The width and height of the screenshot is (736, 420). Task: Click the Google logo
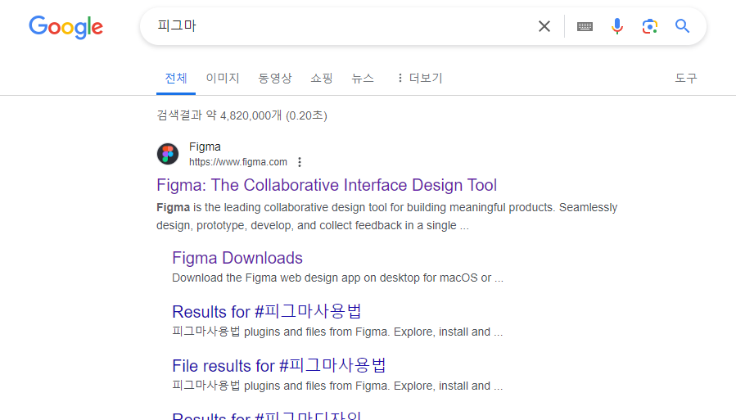tap(65, 27)
